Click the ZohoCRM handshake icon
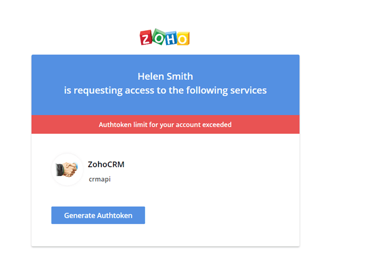 (x=67, y=170)
